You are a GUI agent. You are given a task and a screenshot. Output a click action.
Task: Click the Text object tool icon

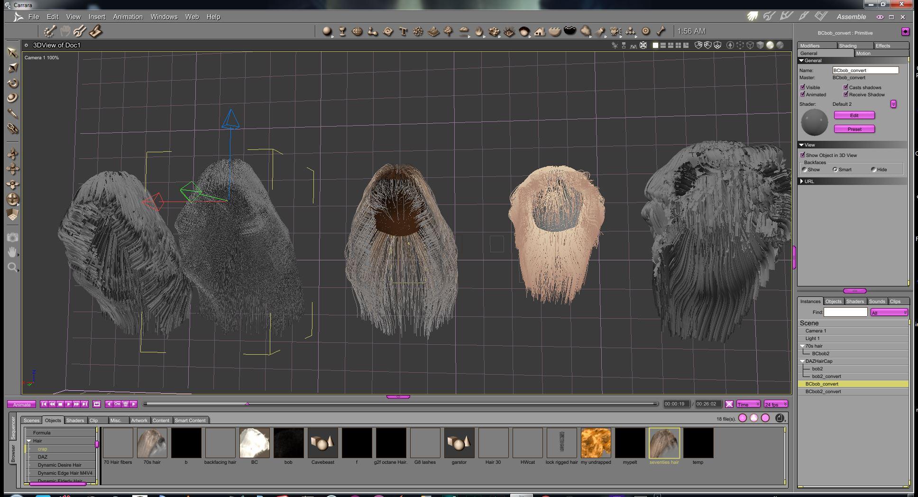(403, 31)
